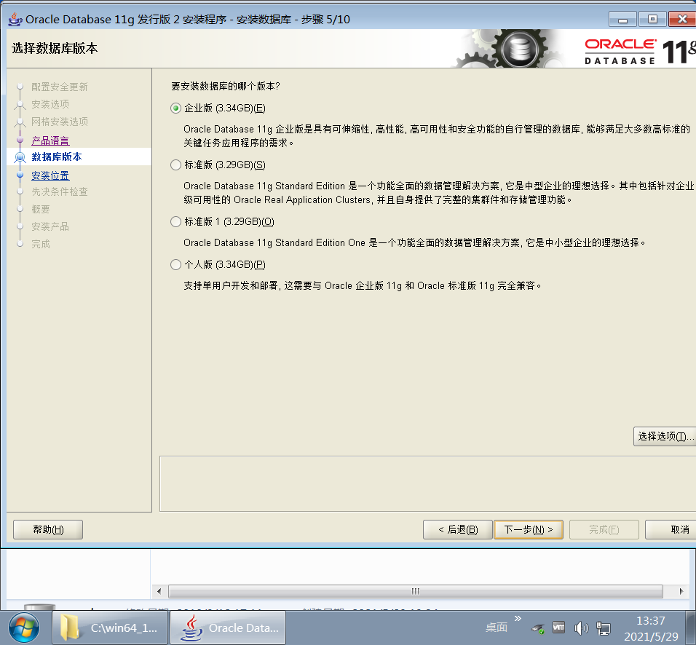696x645 pixels.
Task: Click the speaker volume icon in system tray
Action: [x=582, y=628]
